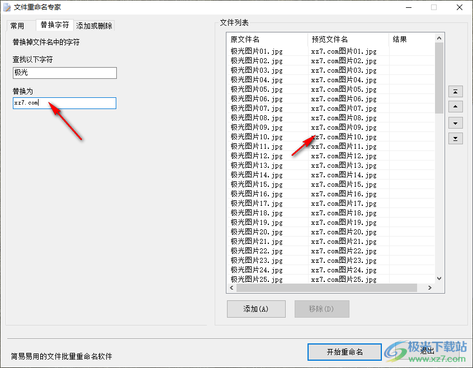Select row 极光图片15.jpg

point(330,185)
